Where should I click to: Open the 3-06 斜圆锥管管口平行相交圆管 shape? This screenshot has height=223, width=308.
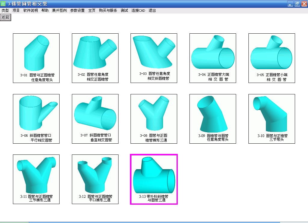point(36,119)
